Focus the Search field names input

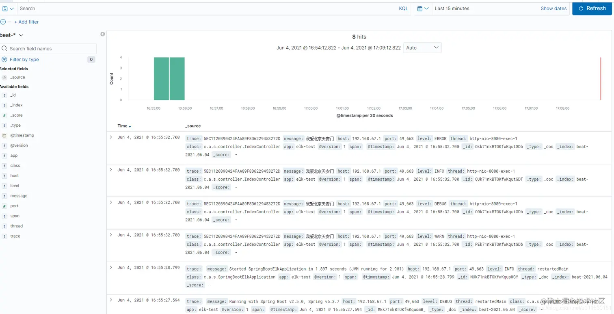click(x=48, y=48)
